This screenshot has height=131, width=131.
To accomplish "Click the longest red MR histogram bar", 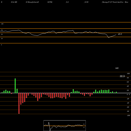I will (x=19, y=103).
